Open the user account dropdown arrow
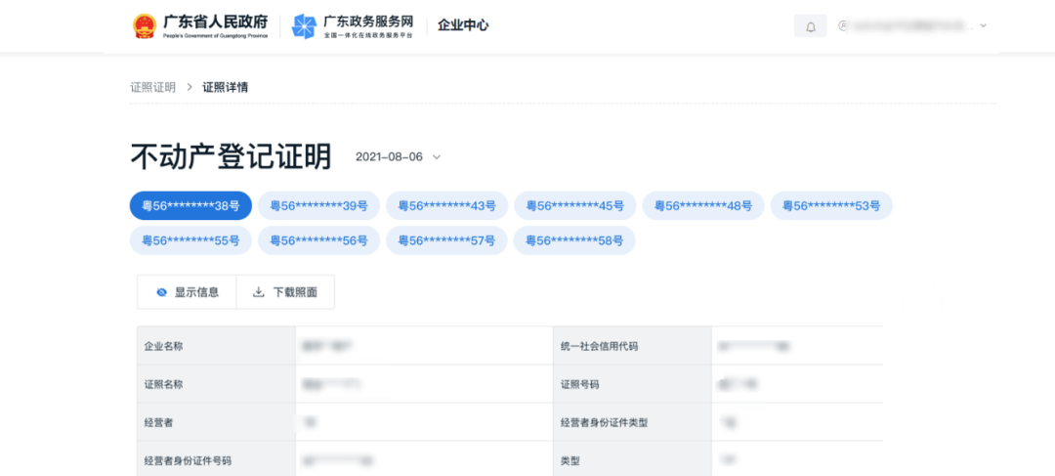Screen dimensions: 1055x476 tap(983, 26)
